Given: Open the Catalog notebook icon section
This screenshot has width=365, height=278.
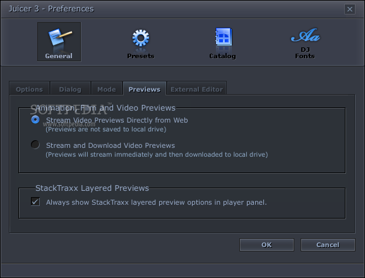Looking at the screenshot, I should (222, 44).
